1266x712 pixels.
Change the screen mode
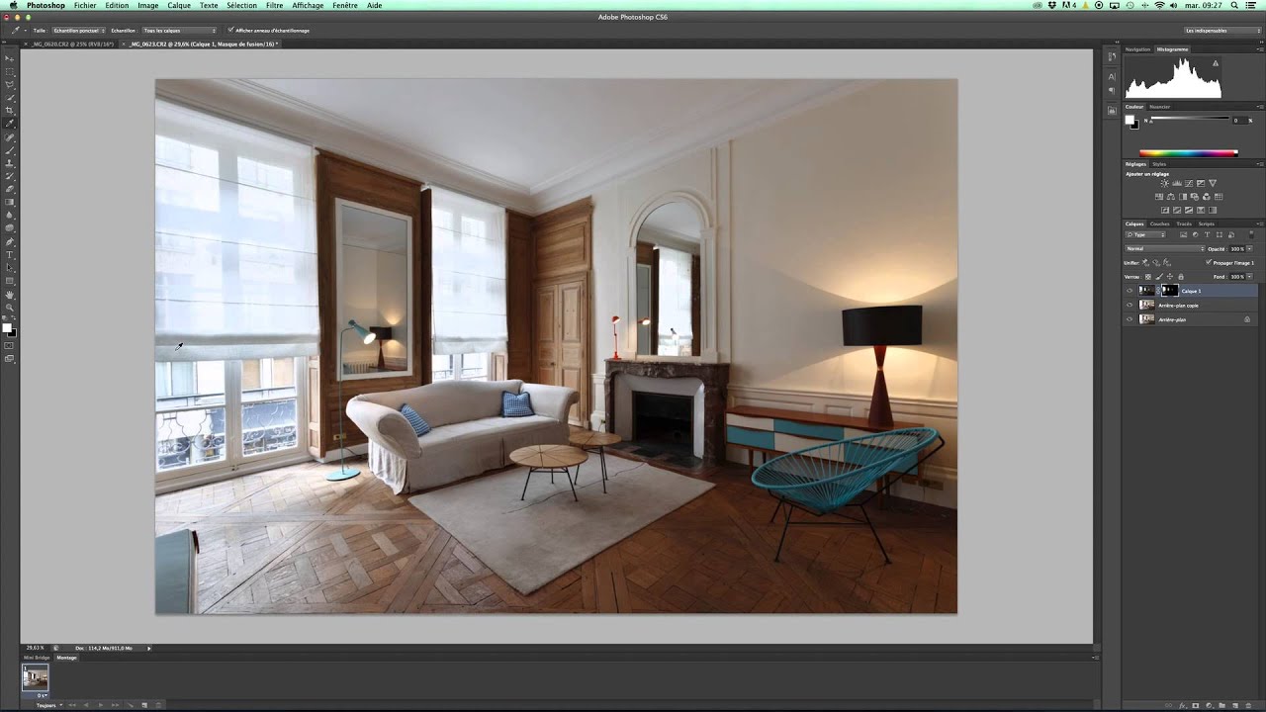coord(9,358)
